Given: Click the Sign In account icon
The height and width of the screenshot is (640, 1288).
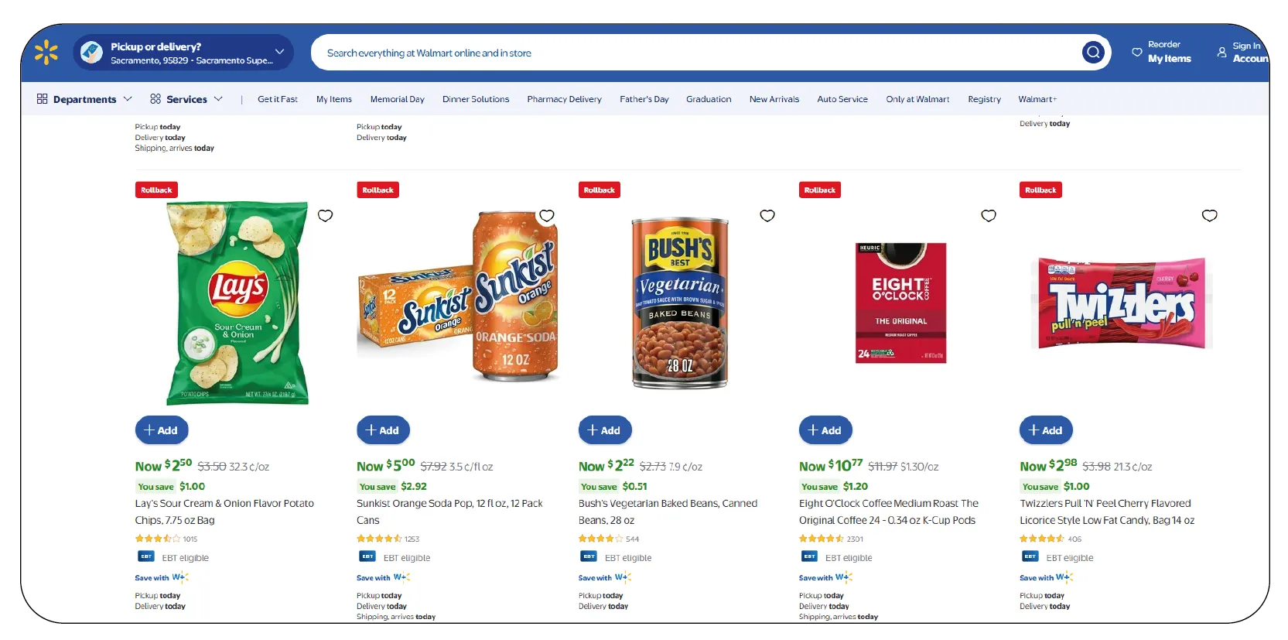Looking at the screenshot, I should tap(1222, 53).
